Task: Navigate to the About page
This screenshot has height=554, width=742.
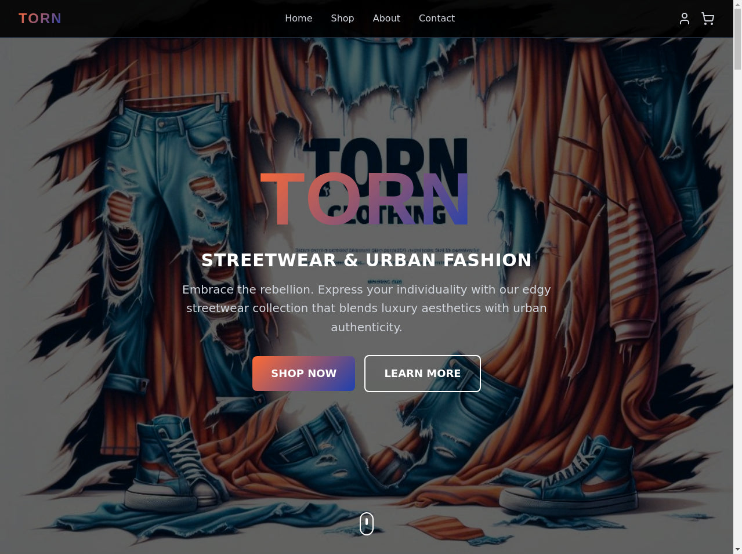Action: [x=386, y=19]
